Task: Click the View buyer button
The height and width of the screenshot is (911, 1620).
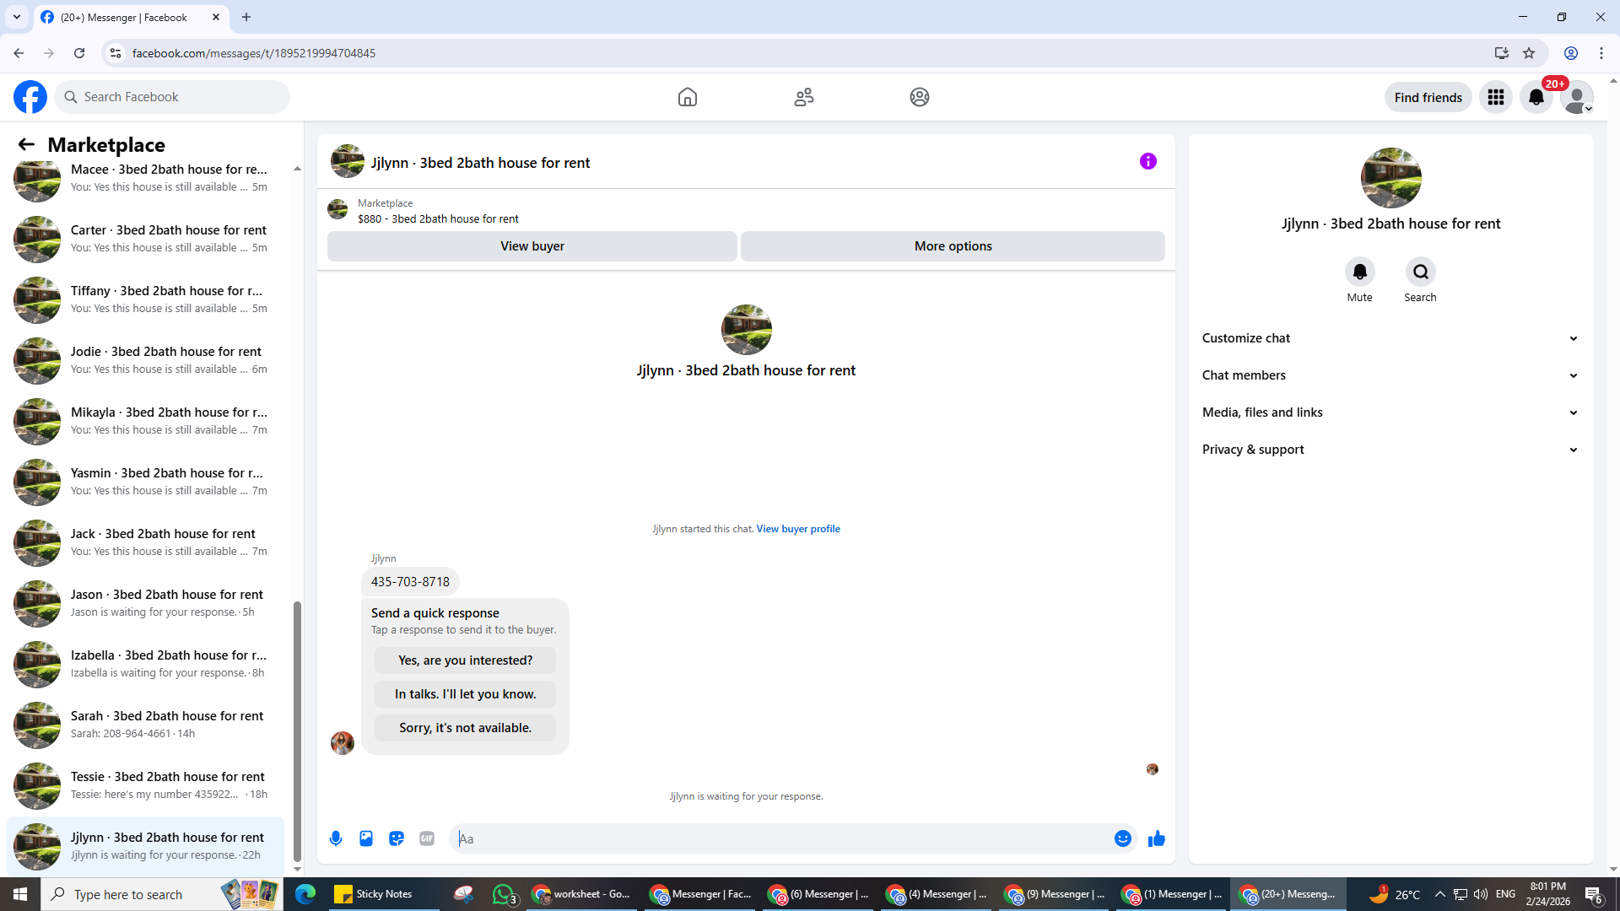Action: 532,246
